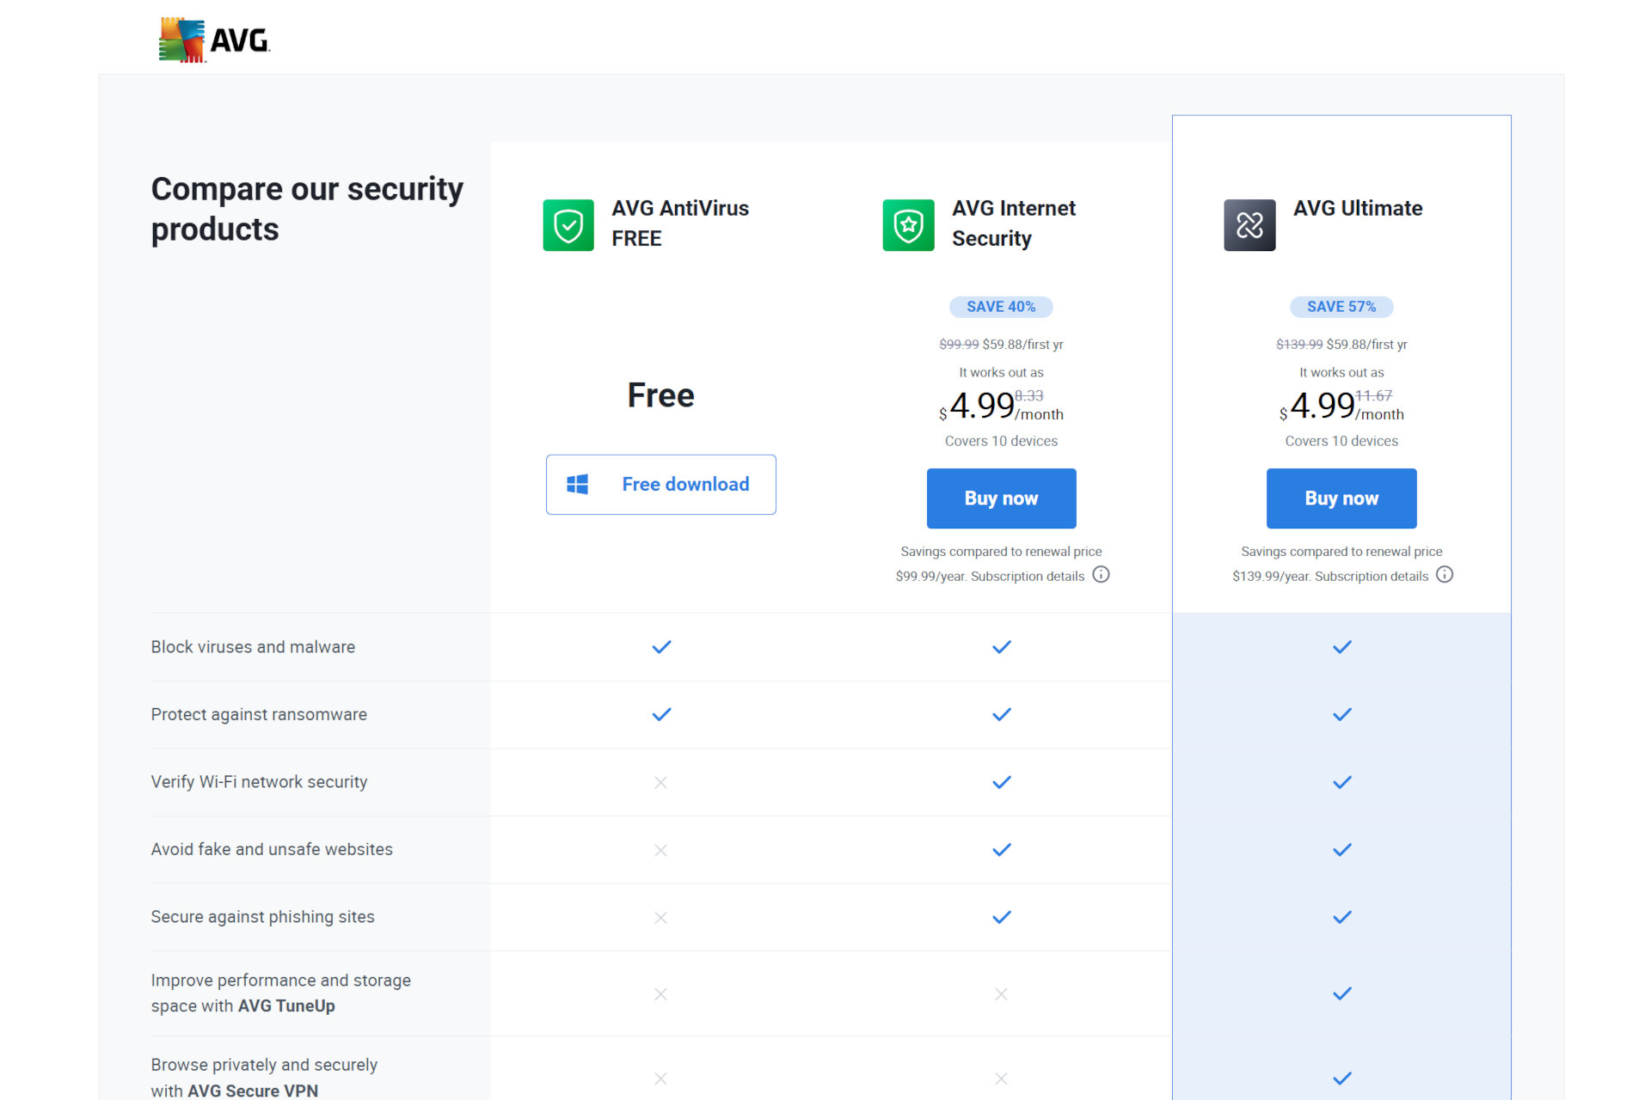Click the Windows logo in Free download button
1651x1100 pixels.
coord(578,485)
